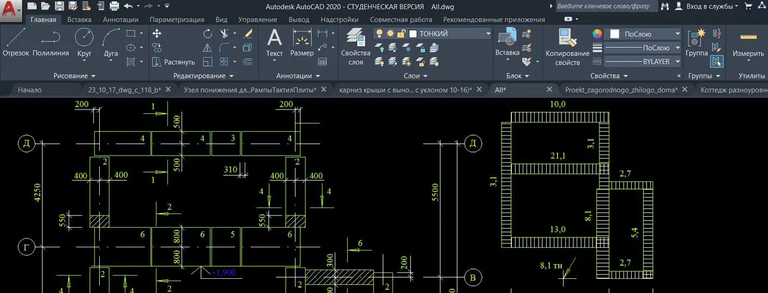
Task: Switch to the Начало file tab
Action: [x=29, y=89]
